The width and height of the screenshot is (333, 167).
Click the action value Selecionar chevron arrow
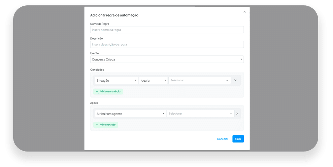point(231,114)
